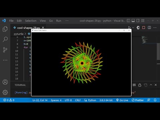
Task: Start Go Live server
Action: pos(122,100)
